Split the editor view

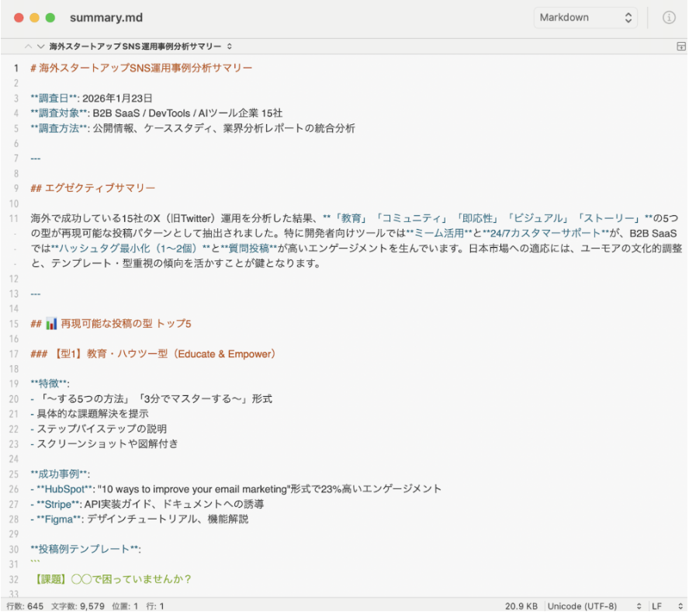coord(680,47)
